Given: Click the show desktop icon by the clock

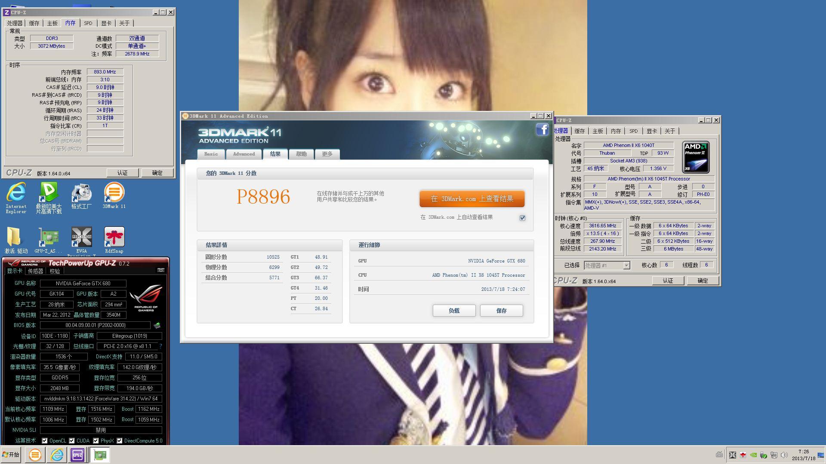Looking at the screenshot, I should [x=821, y=455].
